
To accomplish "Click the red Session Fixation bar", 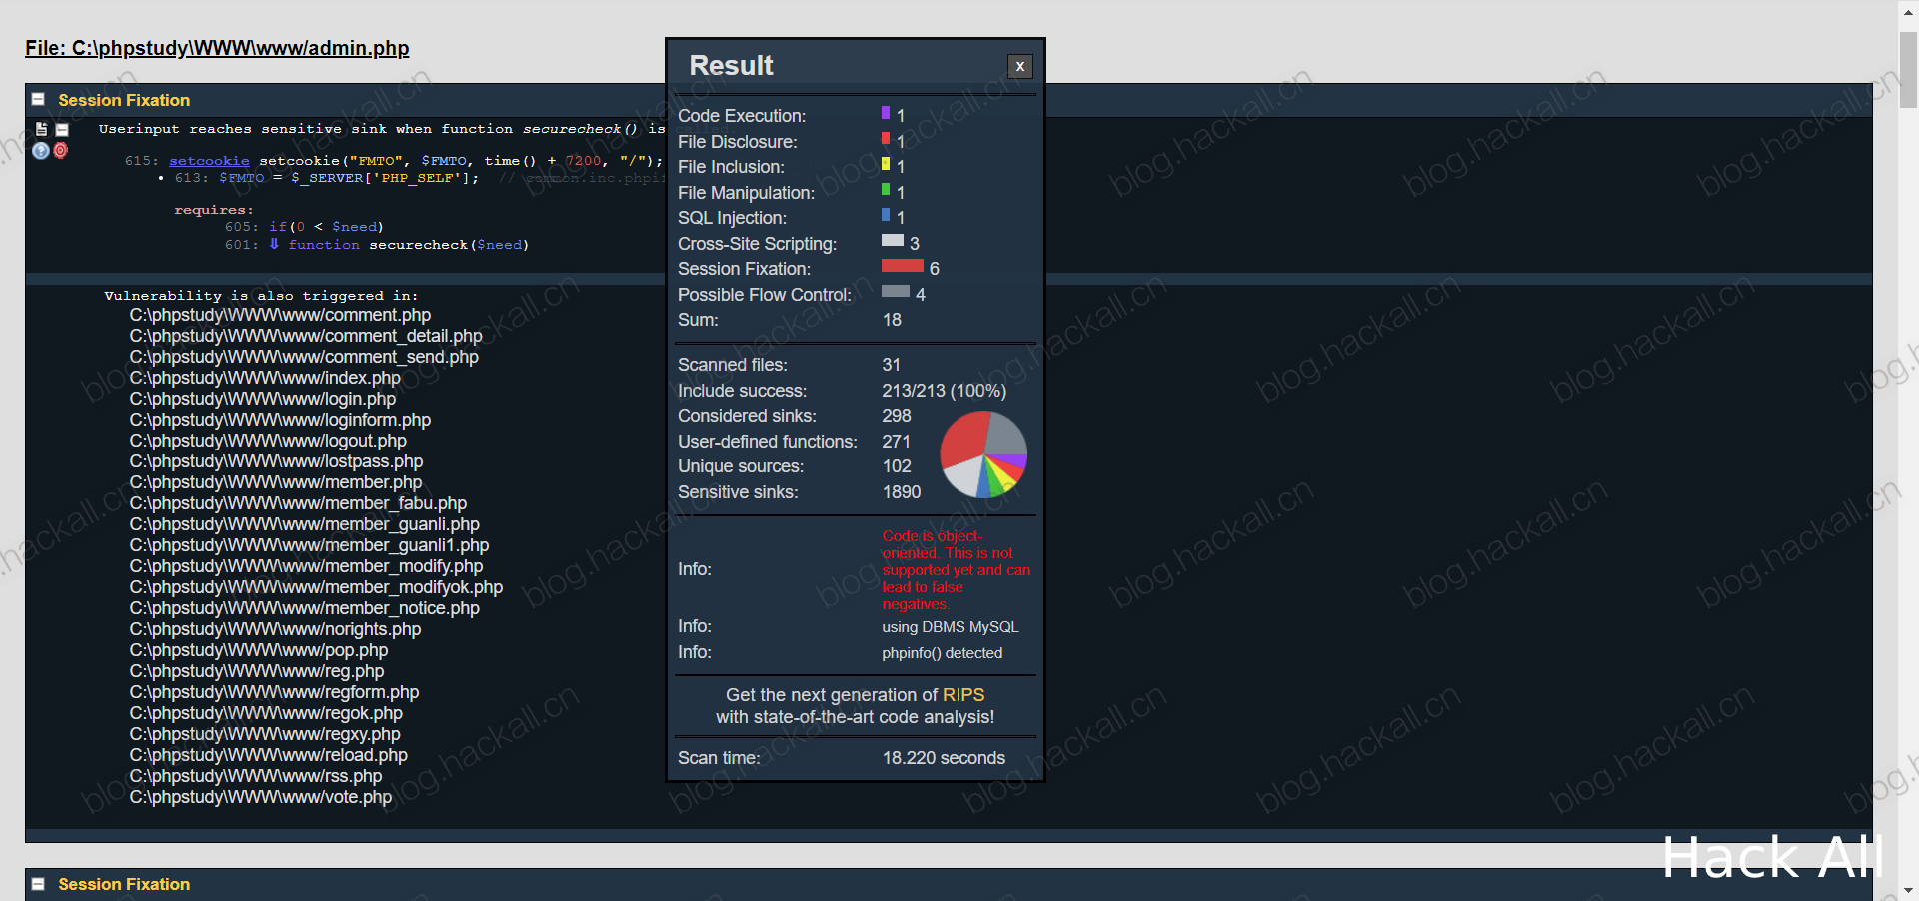I will (903, 266).
